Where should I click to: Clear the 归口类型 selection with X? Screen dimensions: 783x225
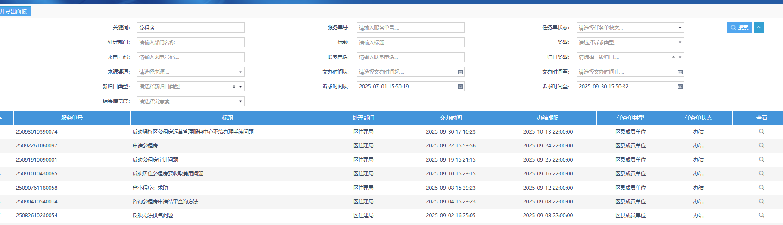[x=674, y=57]
